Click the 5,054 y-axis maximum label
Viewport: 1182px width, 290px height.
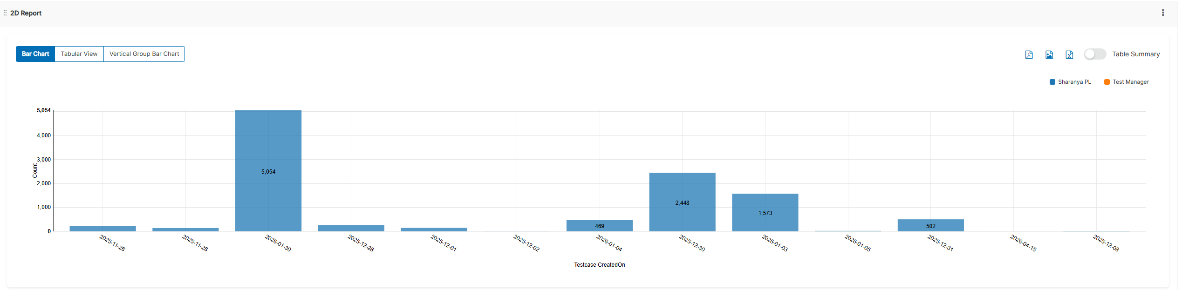(44, 110)
